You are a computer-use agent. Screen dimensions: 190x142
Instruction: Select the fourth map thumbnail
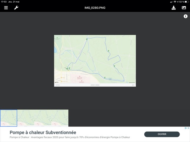pyautogui.click(x=60, y=118)
